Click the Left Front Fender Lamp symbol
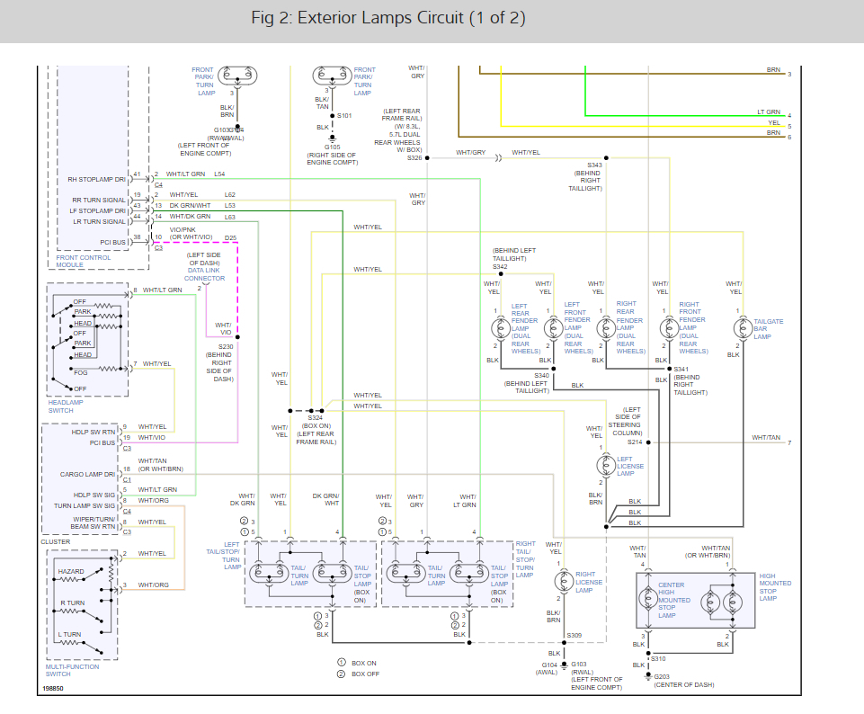This screenshot has width=864, height=714. 552,327
